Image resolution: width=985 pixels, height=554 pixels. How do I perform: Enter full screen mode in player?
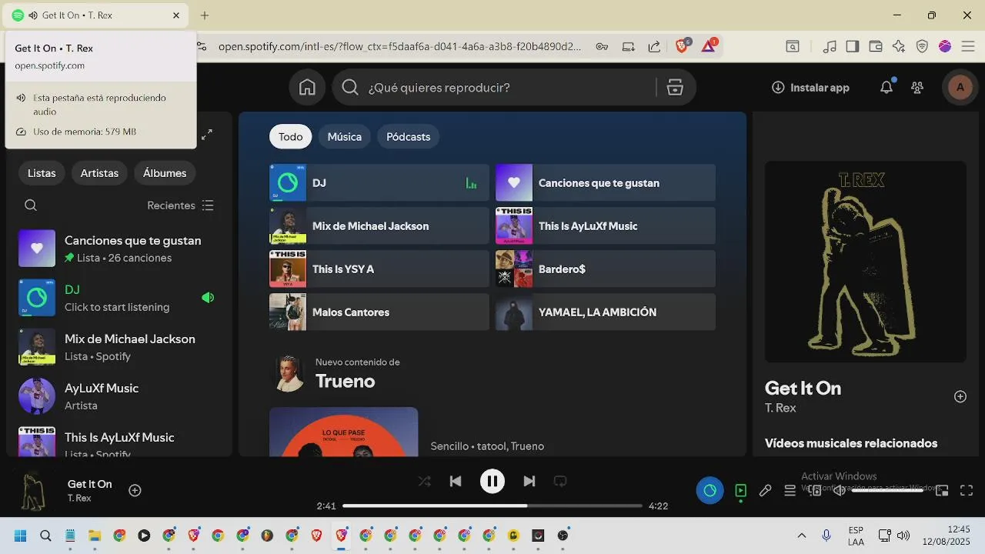pos(967,490)
